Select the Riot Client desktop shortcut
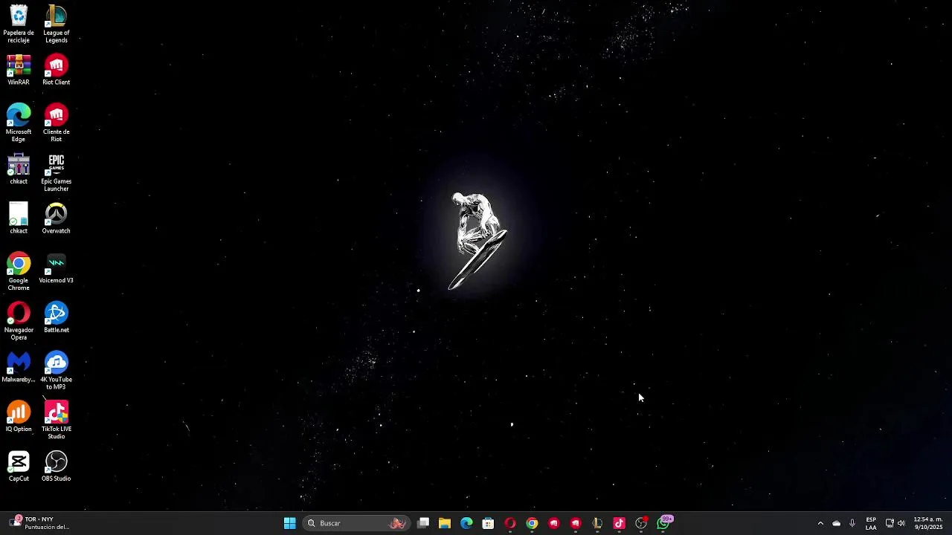Image resolution: width=952 pixels, height=535 pixels. [x=57, y=71]
